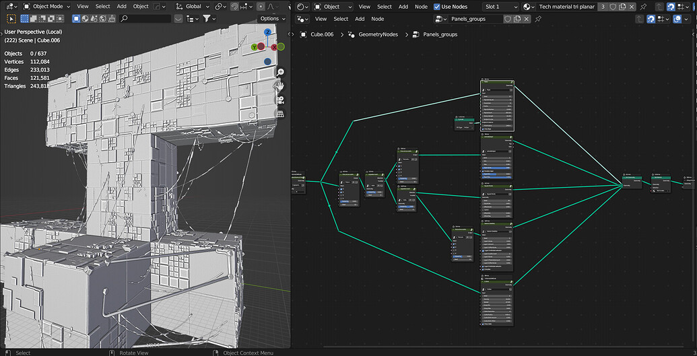The height and width of the screenshot is (356, 697).
Task: Open the pivot point link dropdown
Action: tap(221, 7)
